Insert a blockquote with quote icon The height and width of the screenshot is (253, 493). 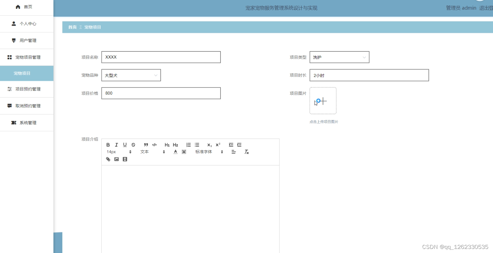coord(146,145)
